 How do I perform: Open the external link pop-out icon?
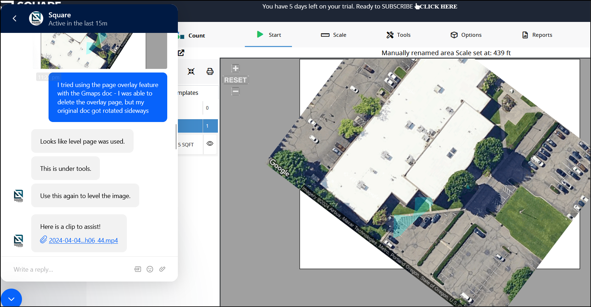(181, 53)
